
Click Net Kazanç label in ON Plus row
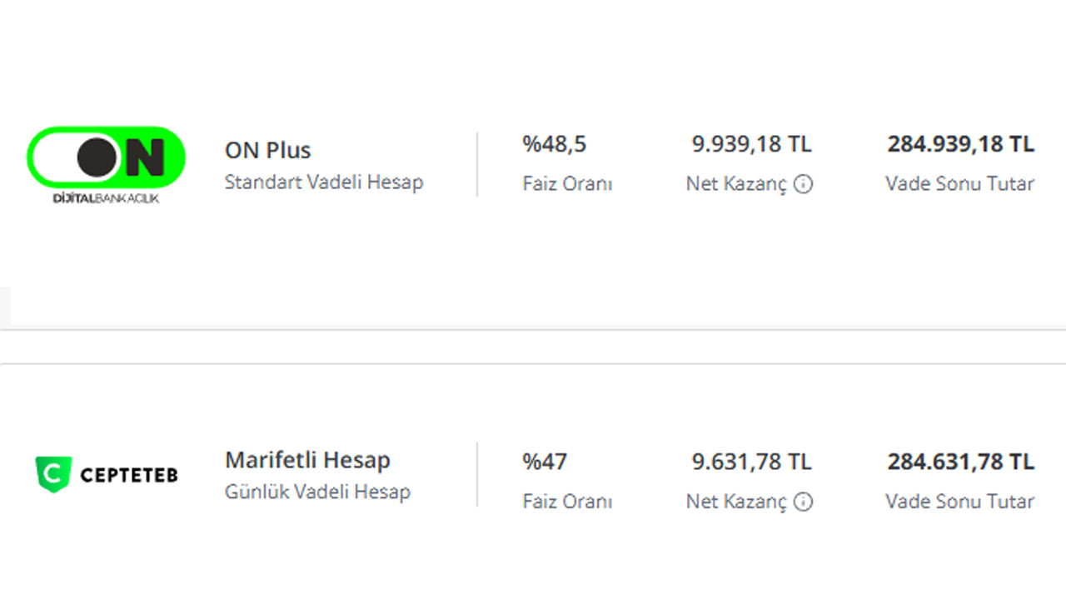click(x=735, y=184)
